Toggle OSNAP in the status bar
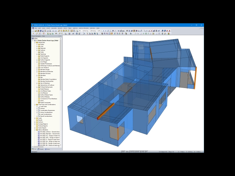 pyautogui.click(x=137, y=152)
